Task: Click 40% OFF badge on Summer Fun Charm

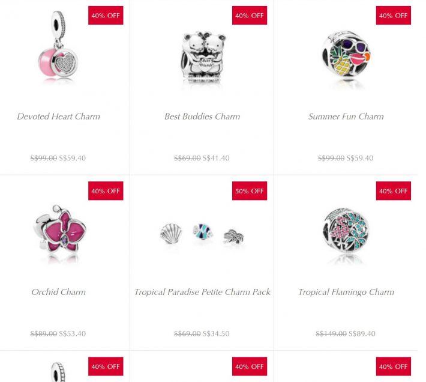Action: coord(394,15)
